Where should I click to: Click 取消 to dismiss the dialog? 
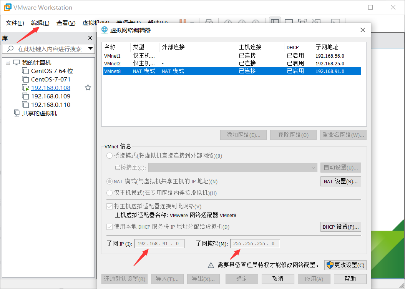point(278,279)
